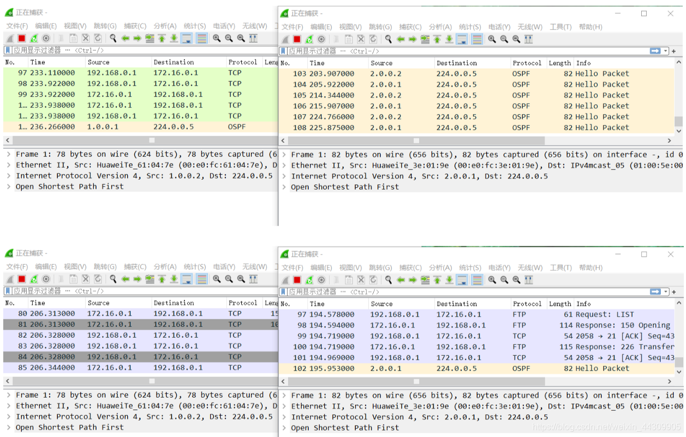Viewport: 686px width, 437px height.
Task: Open 统计(S) menu in window listing packet 98
Action: click(195, 26)
